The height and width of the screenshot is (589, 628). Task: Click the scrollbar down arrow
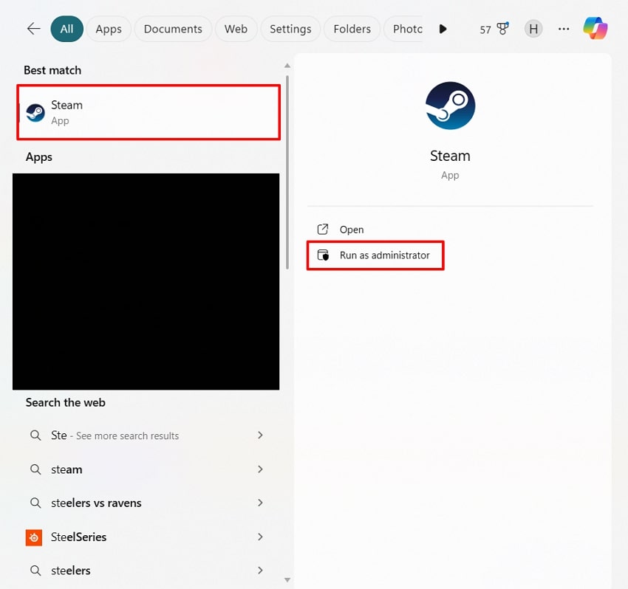tap(287, 580)
